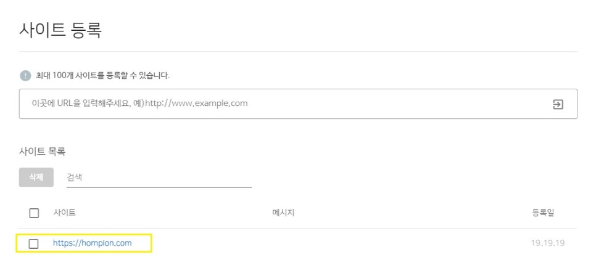Toggle the select-all checkbox in the table header
Screen dimensions: 596x271
point(34,213)
